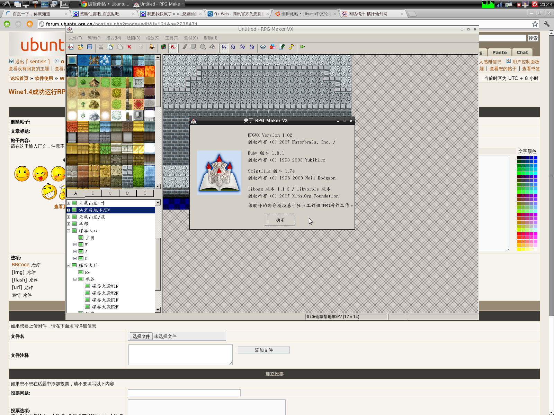Click the Paste clipboard icon in the toolbar
Viewport: 554px width, 415px height.
(120, 47)
